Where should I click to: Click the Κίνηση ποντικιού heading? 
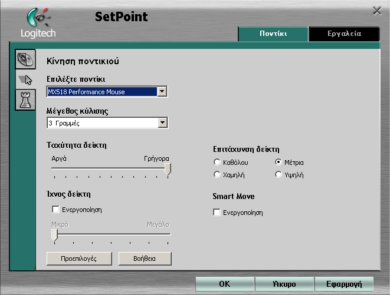pos(83,61)
